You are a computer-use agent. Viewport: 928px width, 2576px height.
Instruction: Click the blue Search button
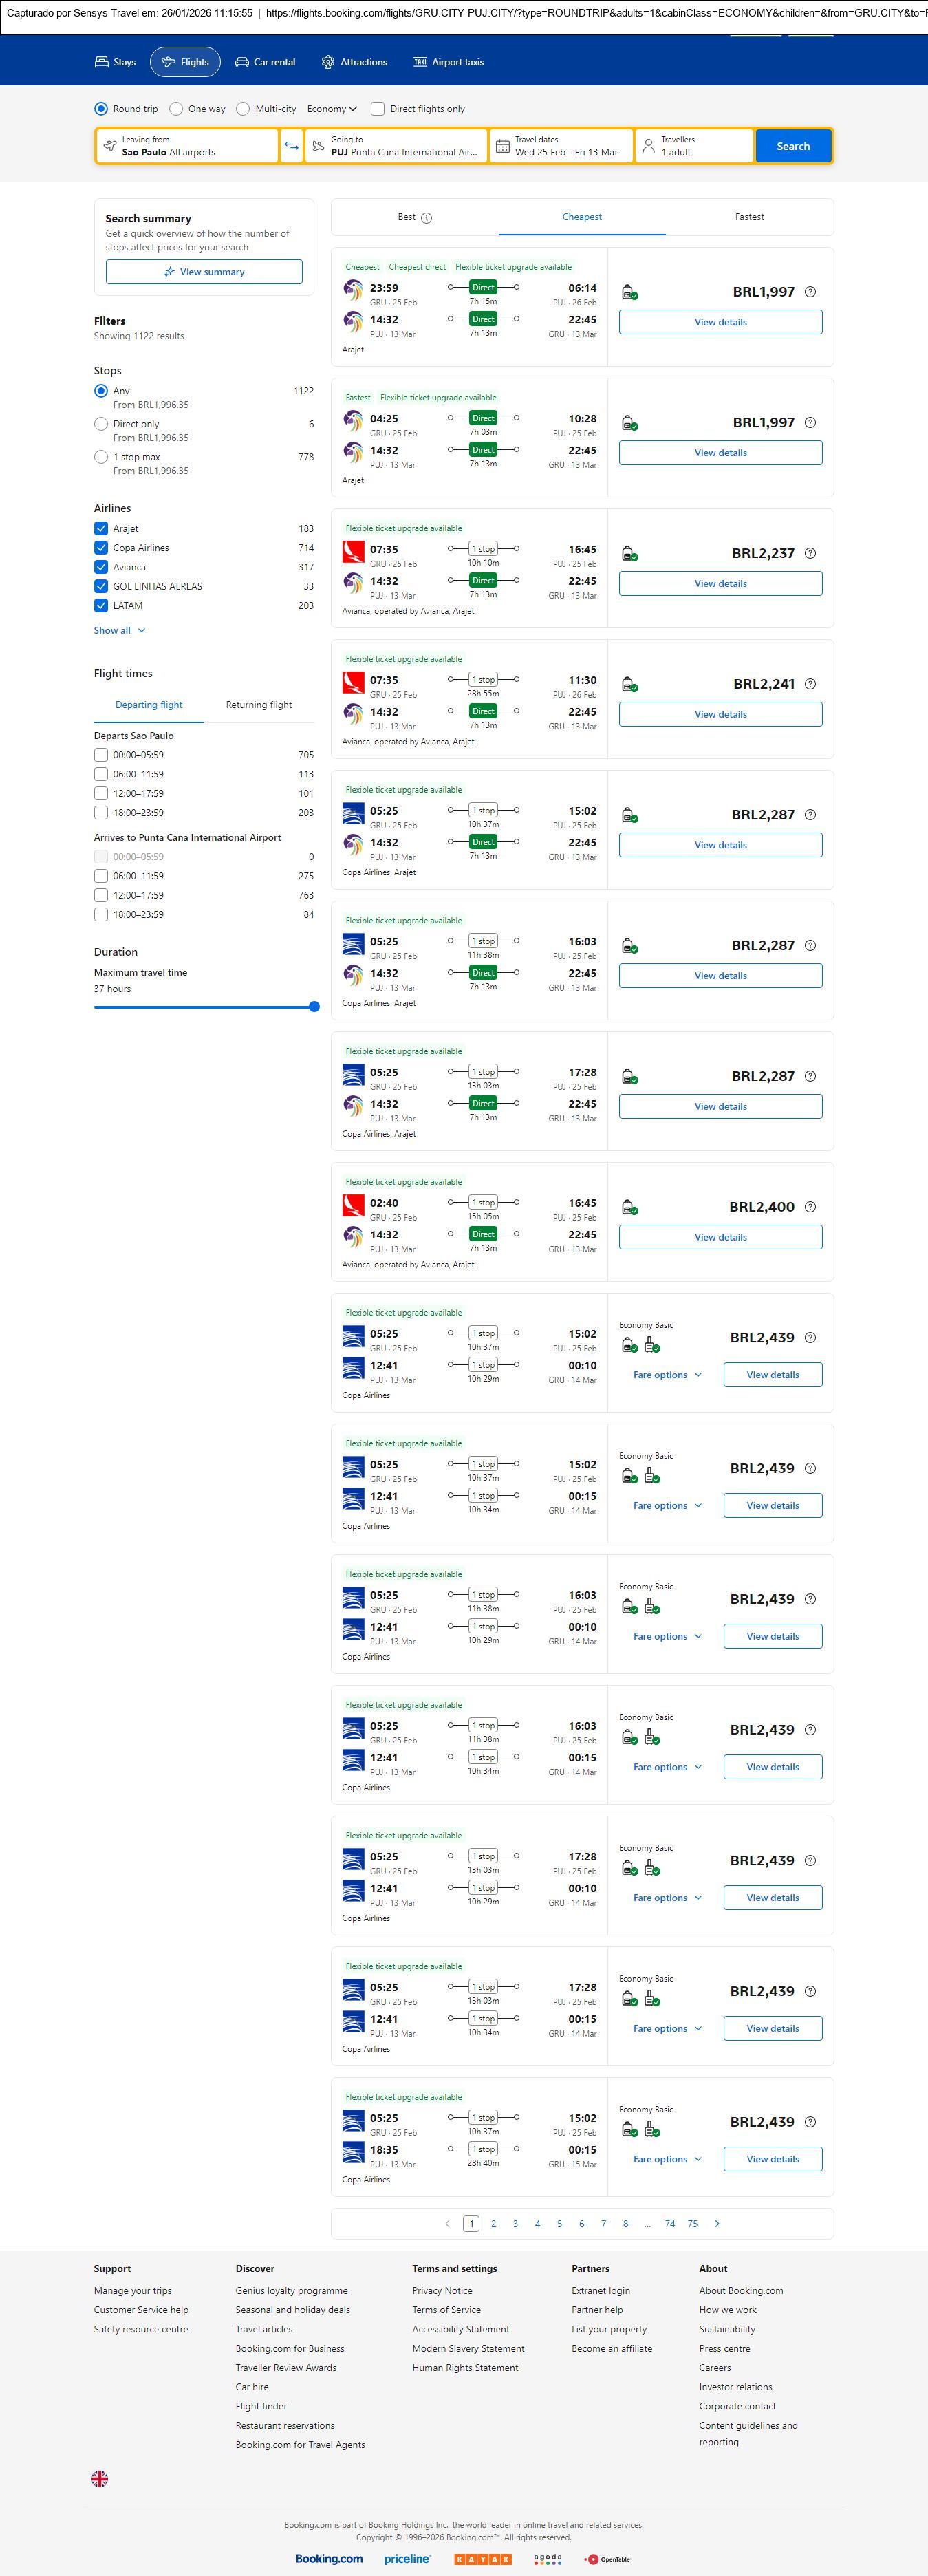[x=792, y=146]
